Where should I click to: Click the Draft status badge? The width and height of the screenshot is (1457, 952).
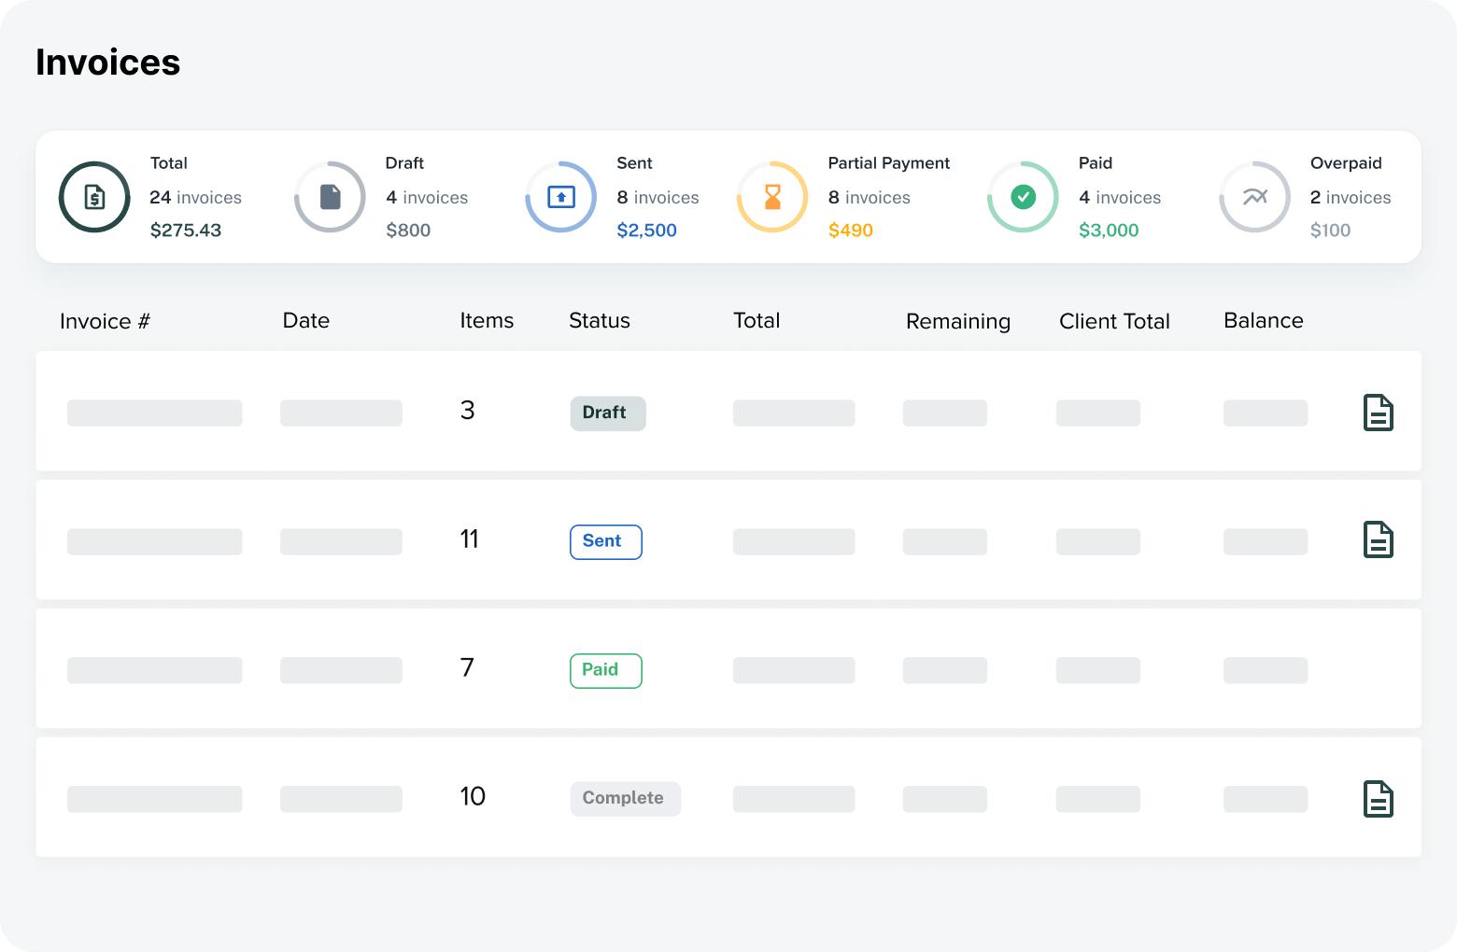point(607,413)
